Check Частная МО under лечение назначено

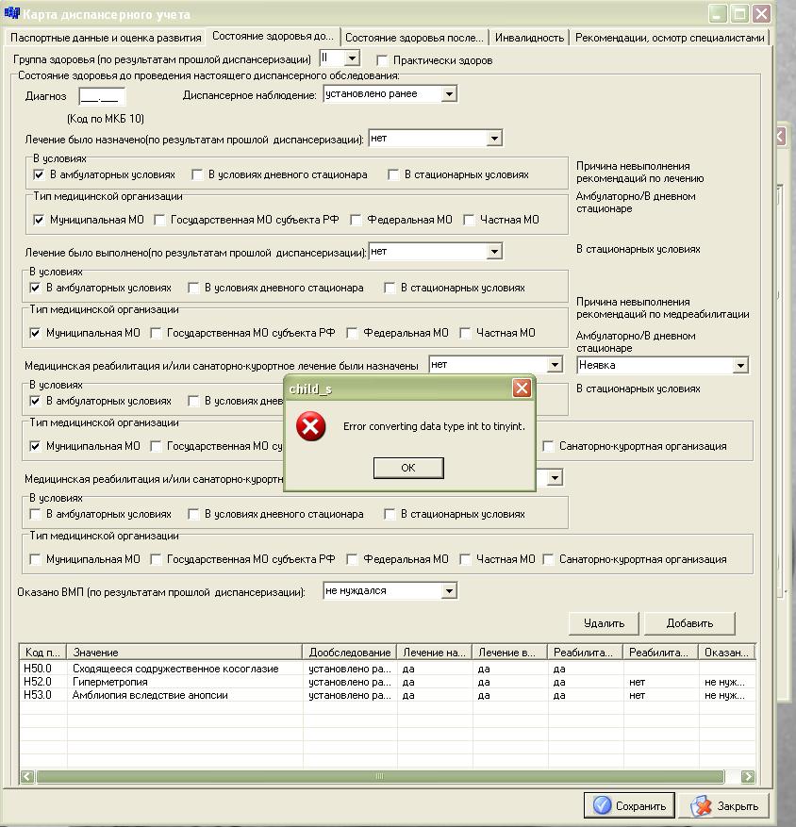(469, 220)
